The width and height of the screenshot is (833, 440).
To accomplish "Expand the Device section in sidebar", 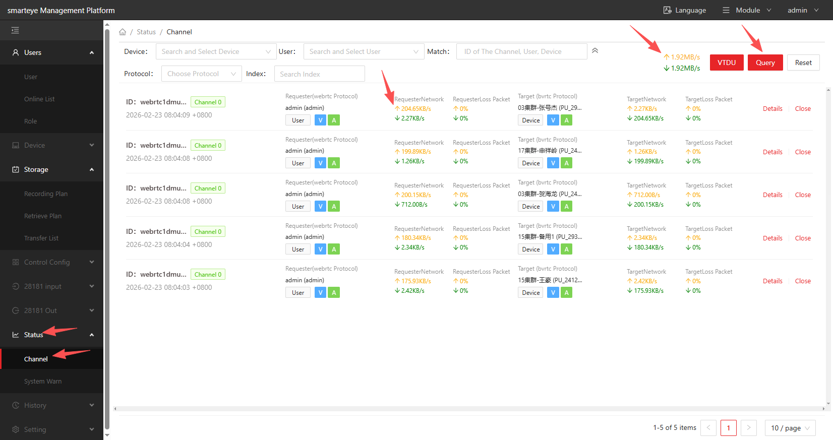I will pos(51,145).
